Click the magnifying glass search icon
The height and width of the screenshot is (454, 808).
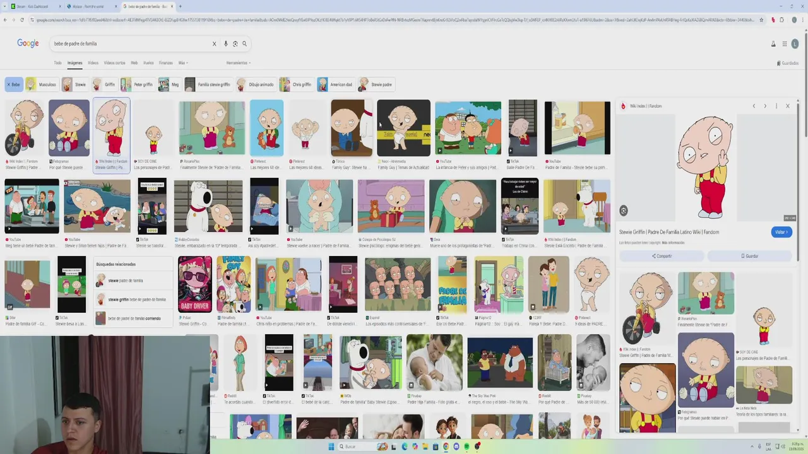click(244, 44)
